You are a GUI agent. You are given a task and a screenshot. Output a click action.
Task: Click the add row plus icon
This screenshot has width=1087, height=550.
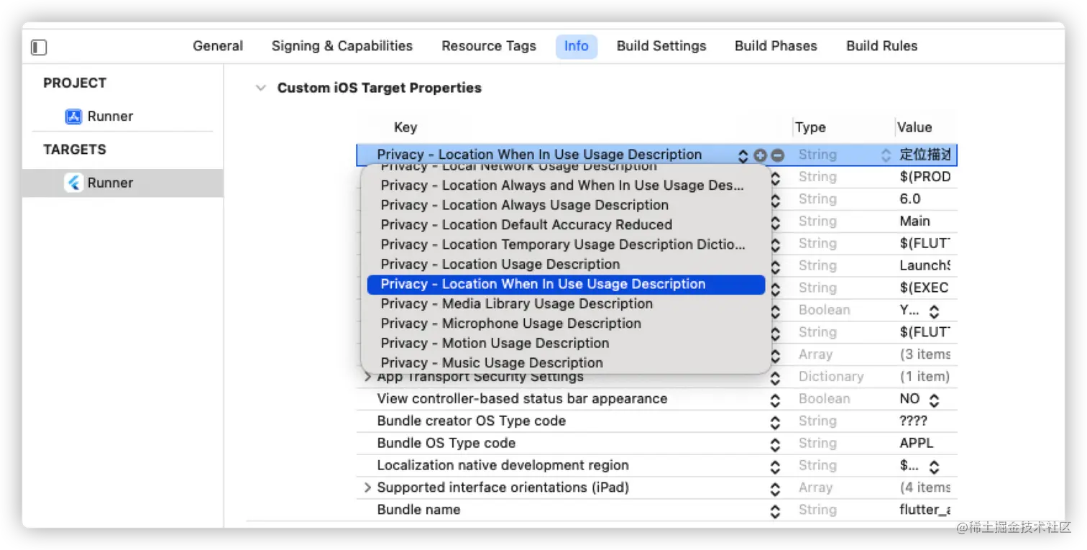point(761,155)
